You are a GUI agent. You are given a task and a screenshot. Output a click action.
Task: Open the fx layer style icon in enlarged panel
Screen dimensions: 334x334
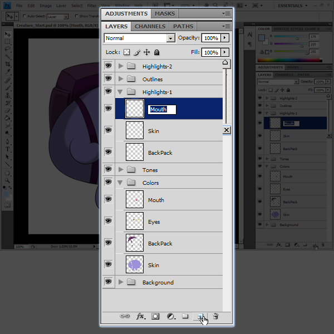click(141, 316)
